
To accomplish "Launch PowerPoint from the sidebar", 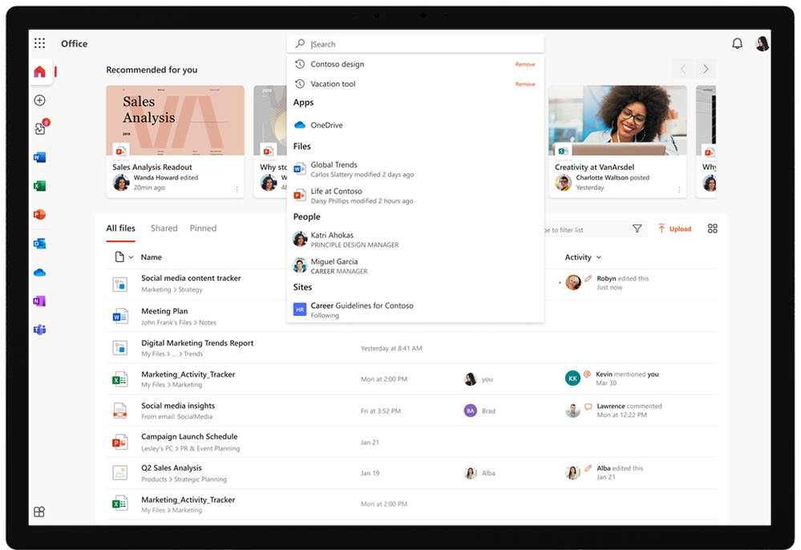I will [39, 215].
